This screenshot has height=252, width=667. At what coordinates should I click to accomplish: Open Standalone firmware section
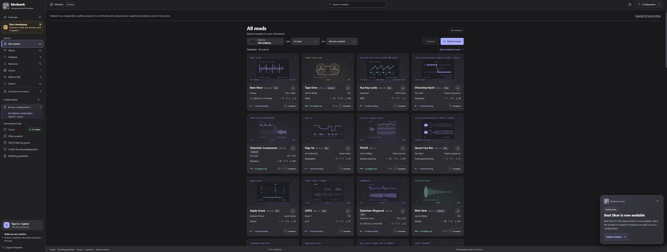(x=22, y=91)
